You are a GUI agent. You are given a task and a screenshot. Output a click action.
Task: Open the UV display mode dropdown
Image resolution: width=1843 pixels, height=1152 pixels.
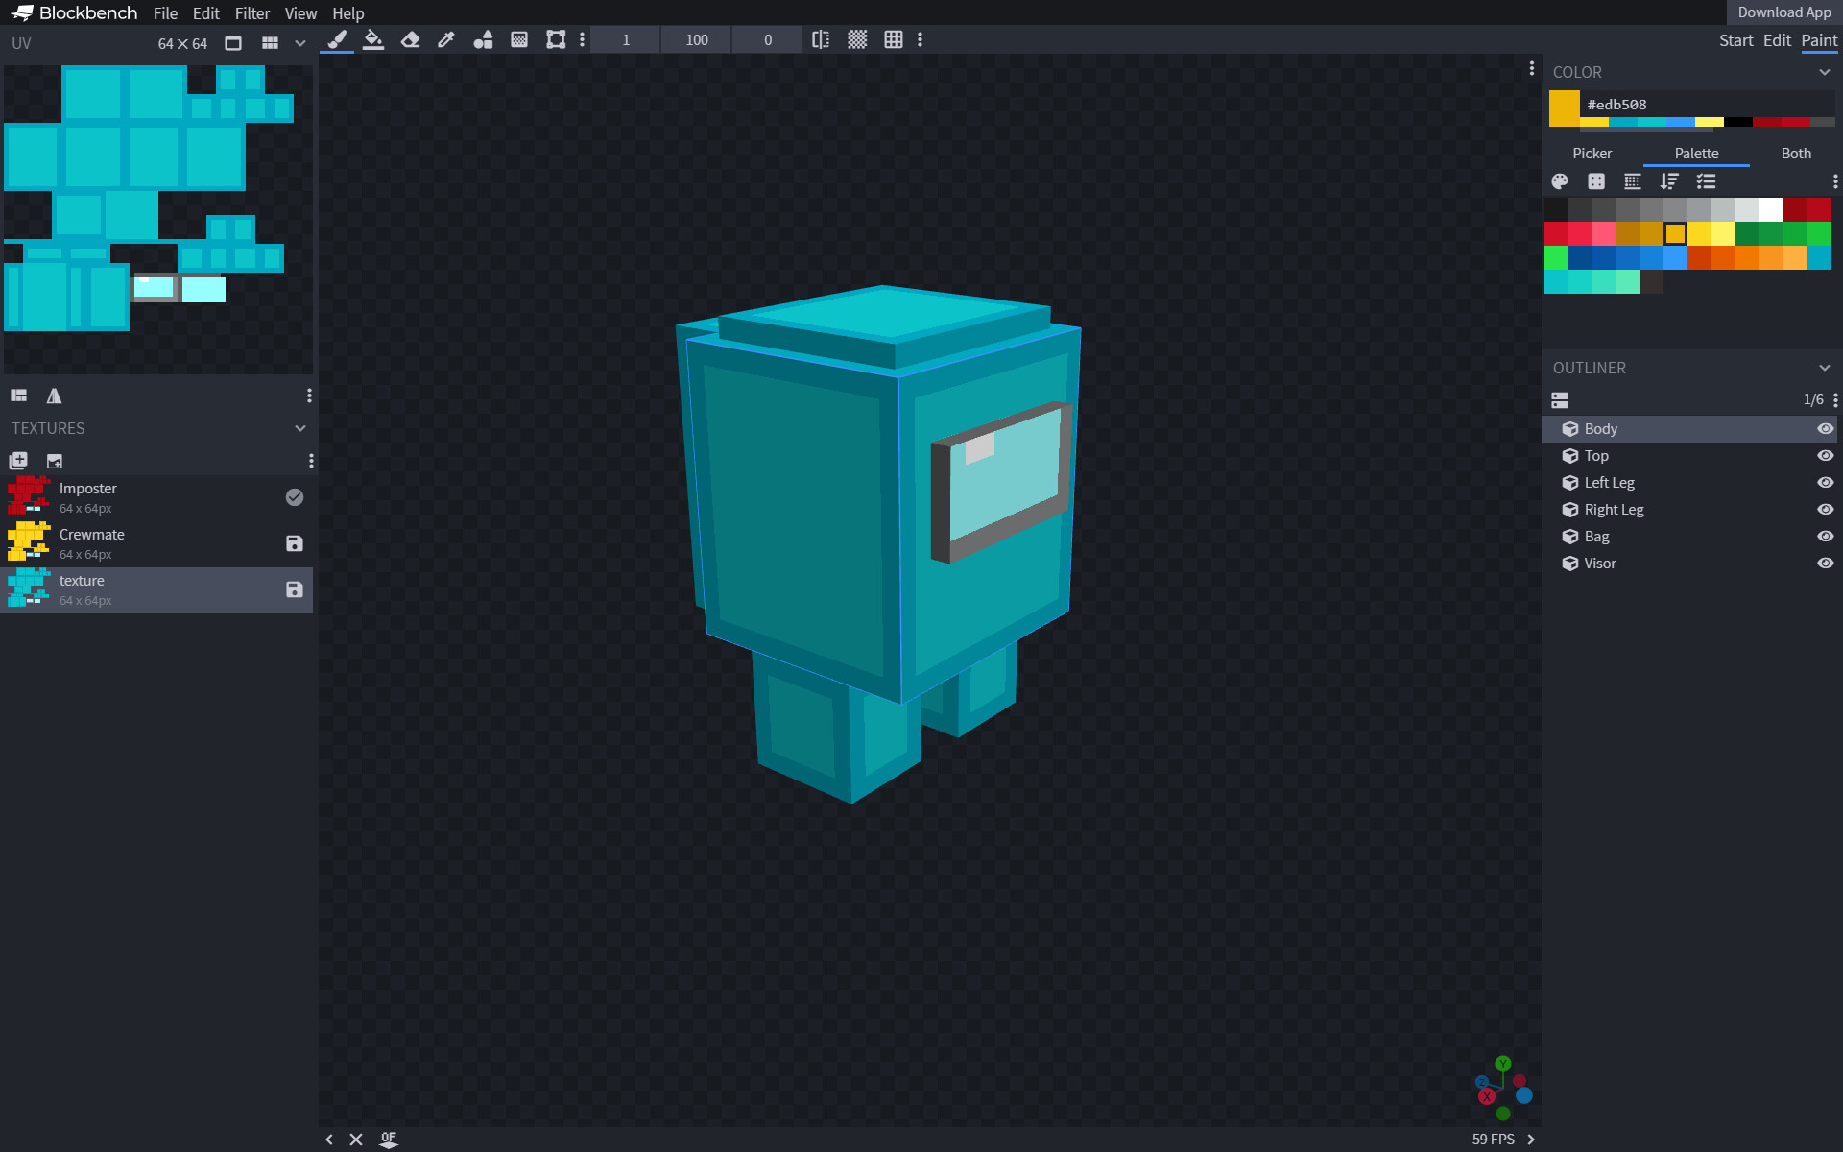[x=299, y=42]
